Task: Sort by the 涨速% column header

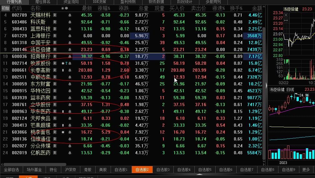Action: (218, 8)
